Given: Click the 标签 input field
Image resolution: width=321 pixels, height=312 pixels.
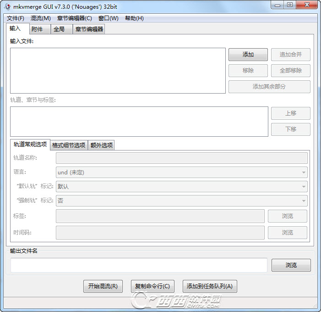Looking at the screenshot, I should [160, 216].
